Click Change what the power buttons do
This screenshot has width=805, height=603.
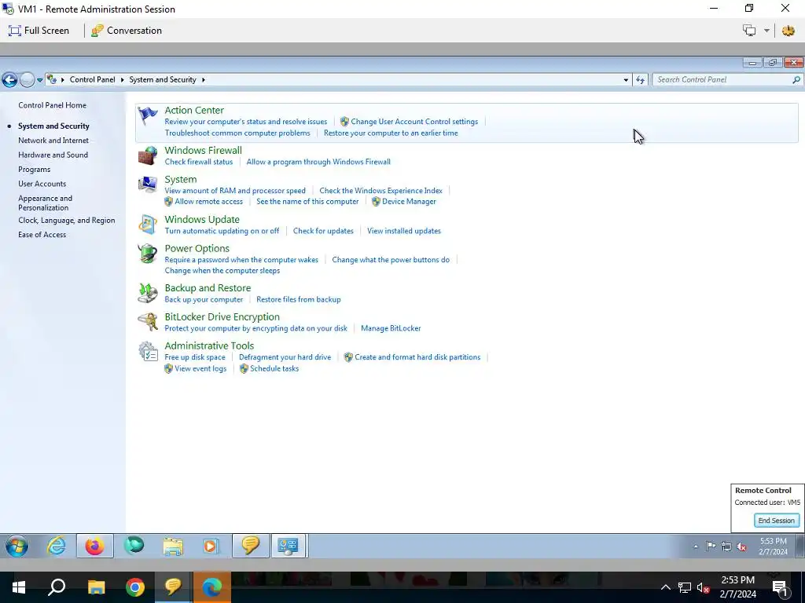point(391,259)
